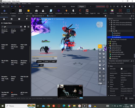Viewport: 135px width, 108px height.
Task: Expand the Players service in Explorer
Action: (x=108, y=42)
